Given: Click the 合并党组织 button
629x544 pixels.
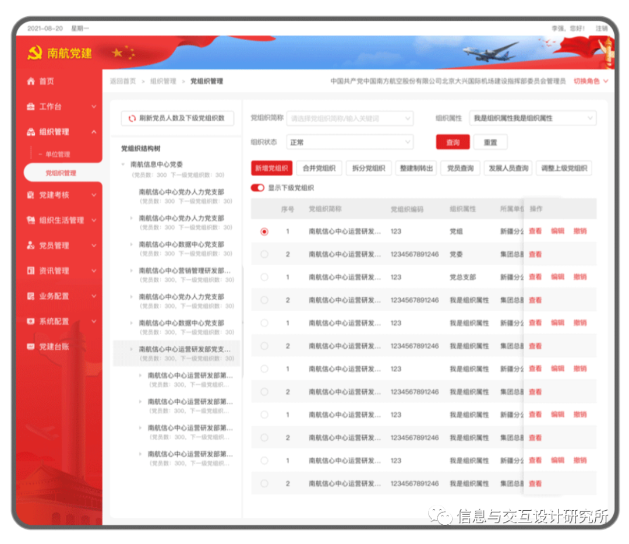Looking at the screenshot, I should 319,169.
